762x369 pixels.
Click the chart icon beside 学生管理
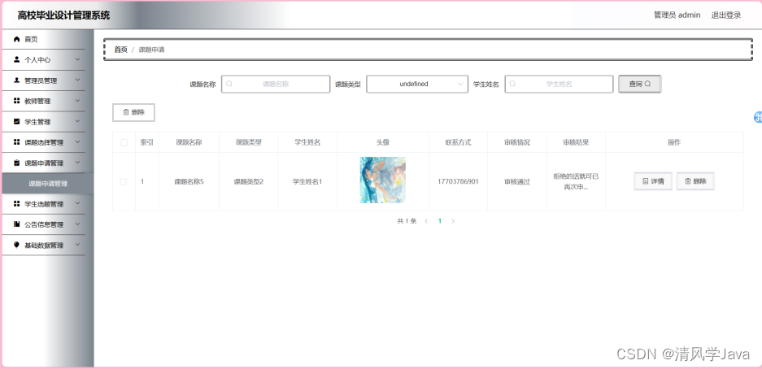17,121
